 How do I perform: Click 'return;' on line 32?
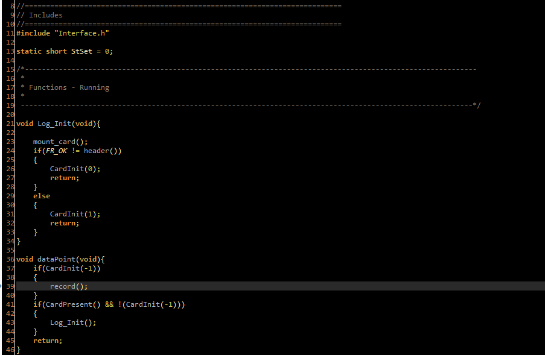65,223
